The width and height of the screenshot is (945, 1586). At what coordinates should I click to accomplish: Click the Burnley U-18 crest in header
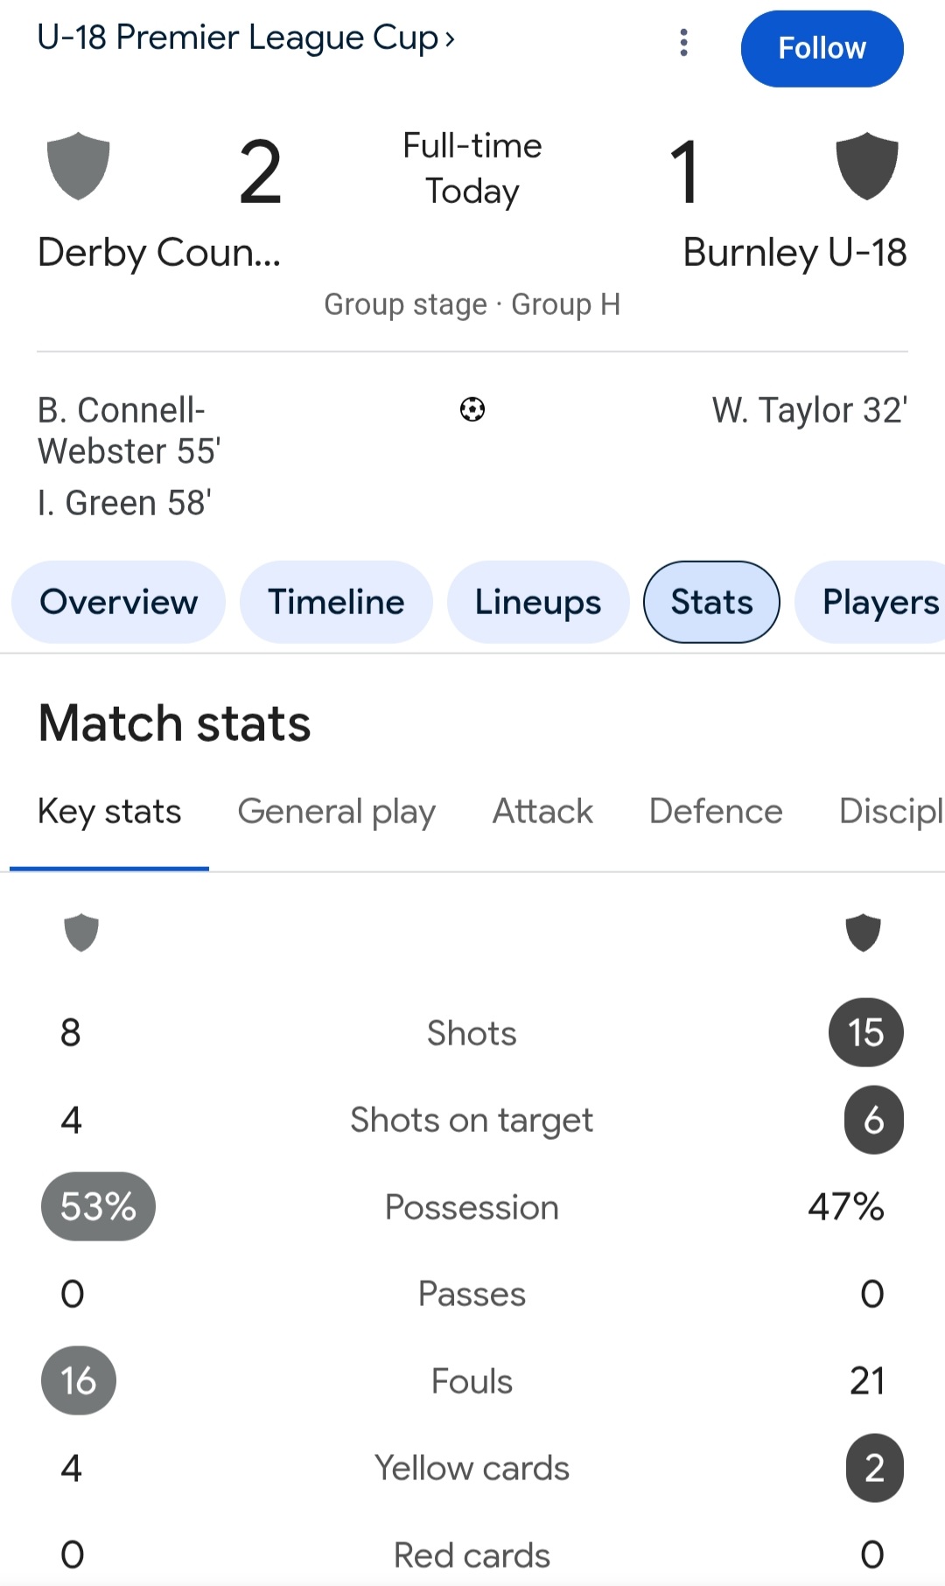coord(867,166)
